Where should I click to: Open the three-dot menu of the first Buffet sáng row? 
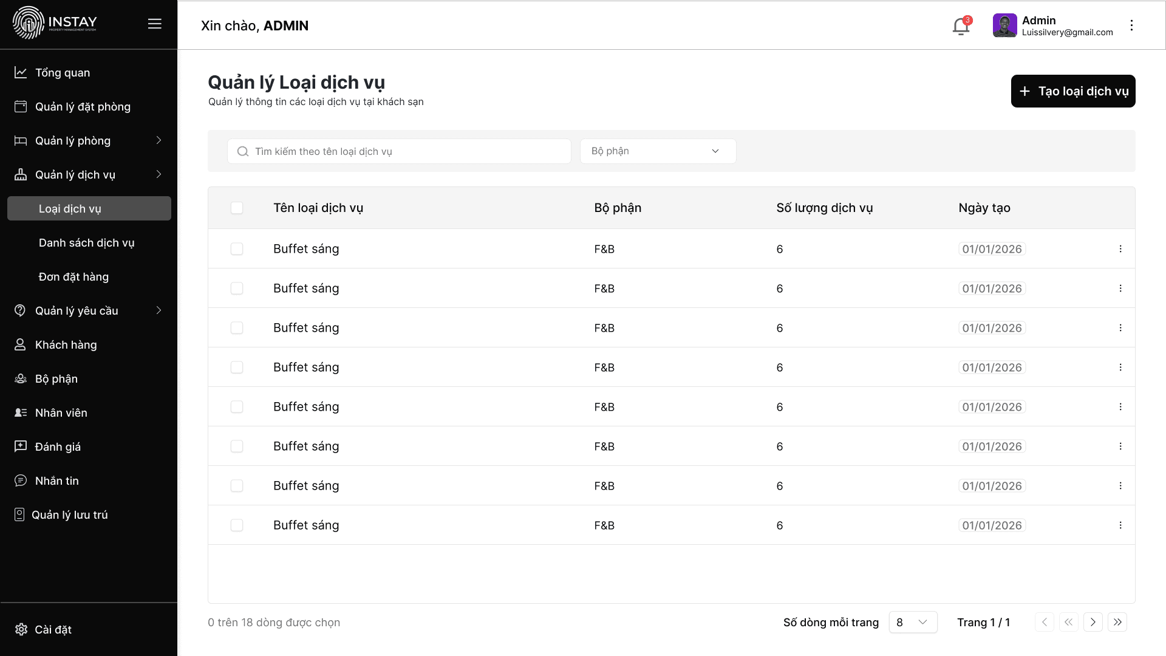point(1120,248)
